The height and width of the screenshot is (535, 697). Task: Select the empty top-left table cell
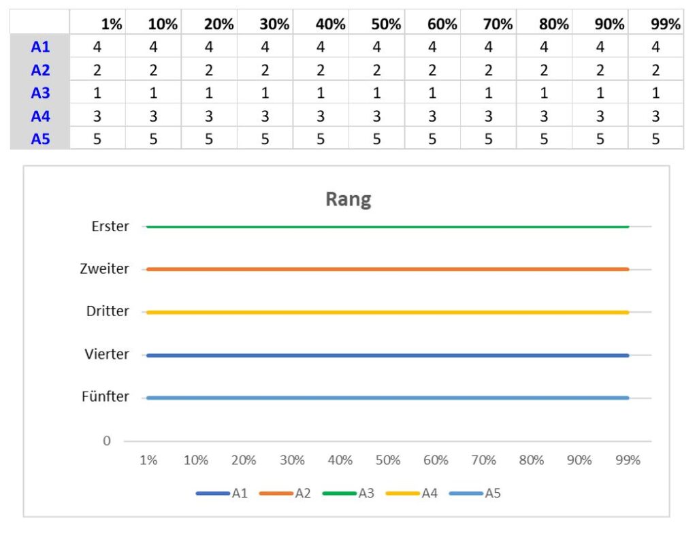[x=40, y=22]
